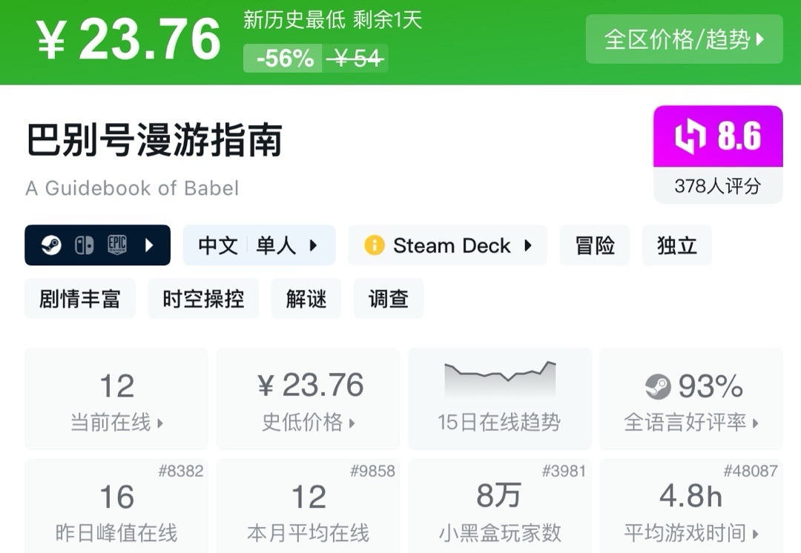This screenshot has width=801, height=553.
Task: Click the Steam Deck yellow info icon
Action: [375, 245]
